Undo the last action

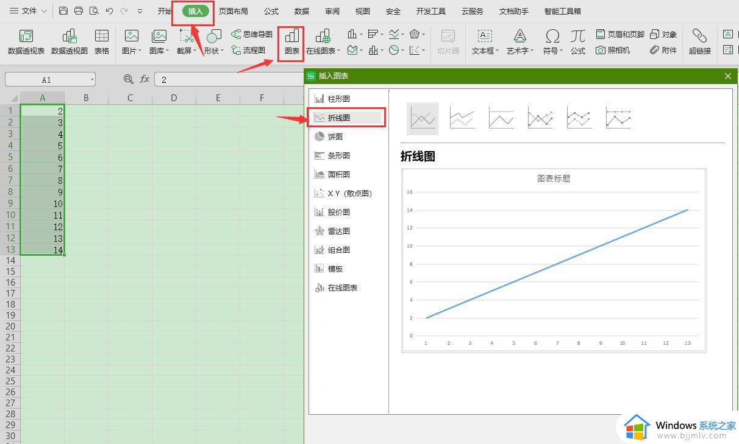pos(109,11)
